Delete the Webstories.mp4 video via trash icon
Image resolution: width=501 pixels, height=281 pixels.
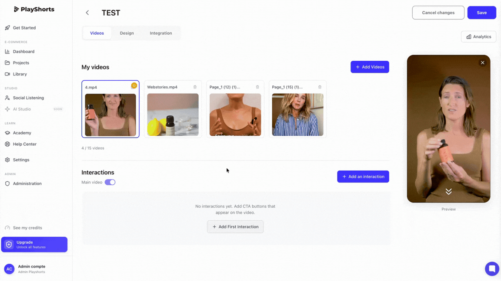point(195,87)
